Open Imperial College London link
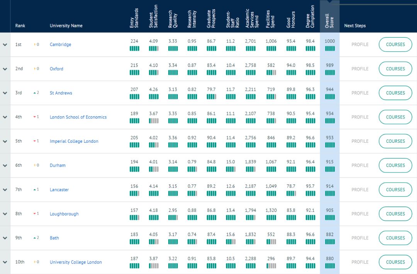 (x=74, y=141)
